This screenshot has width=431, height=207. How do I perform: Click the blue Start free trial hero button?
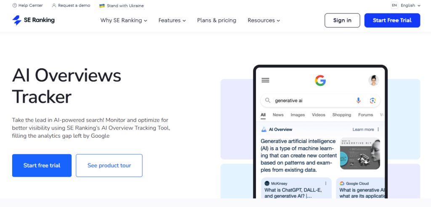click(x=42, y=165)
